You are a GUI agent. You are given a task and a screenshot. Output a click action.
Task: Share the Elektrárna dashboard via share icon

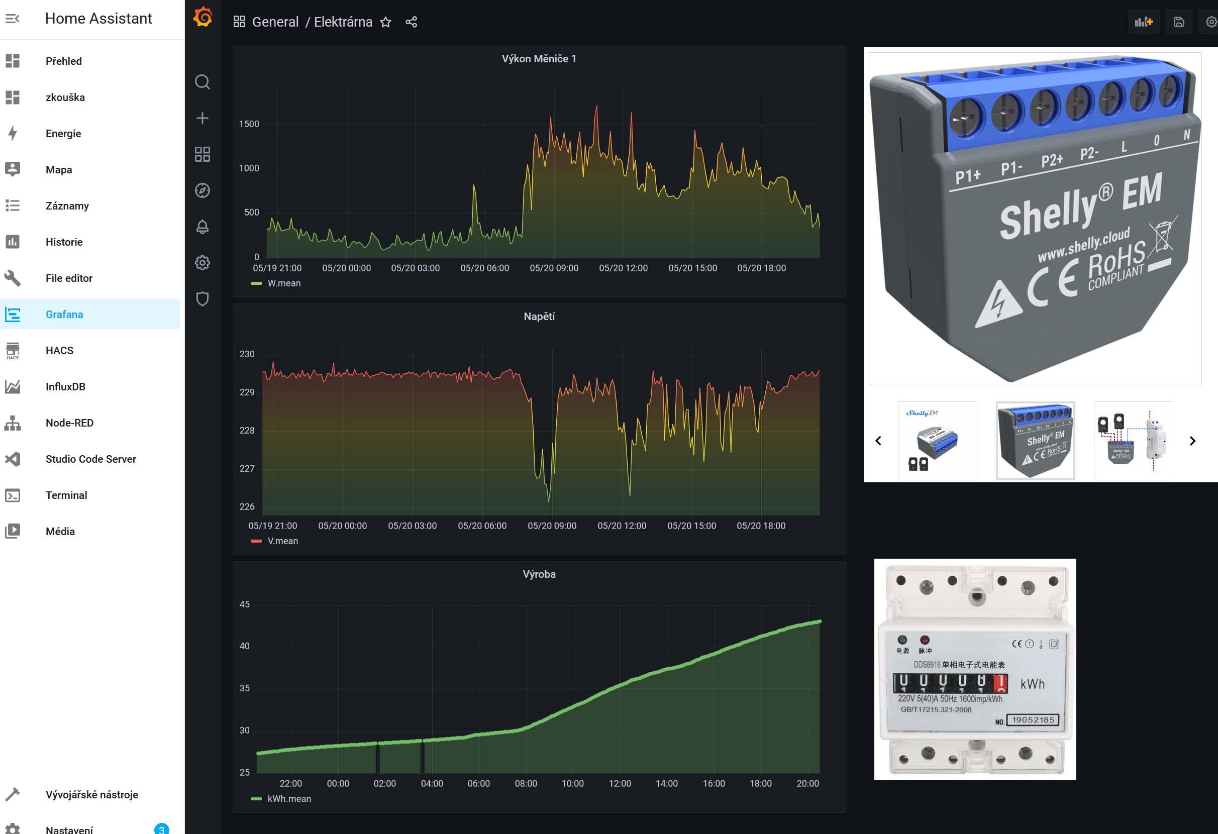[x=412, y=22]
